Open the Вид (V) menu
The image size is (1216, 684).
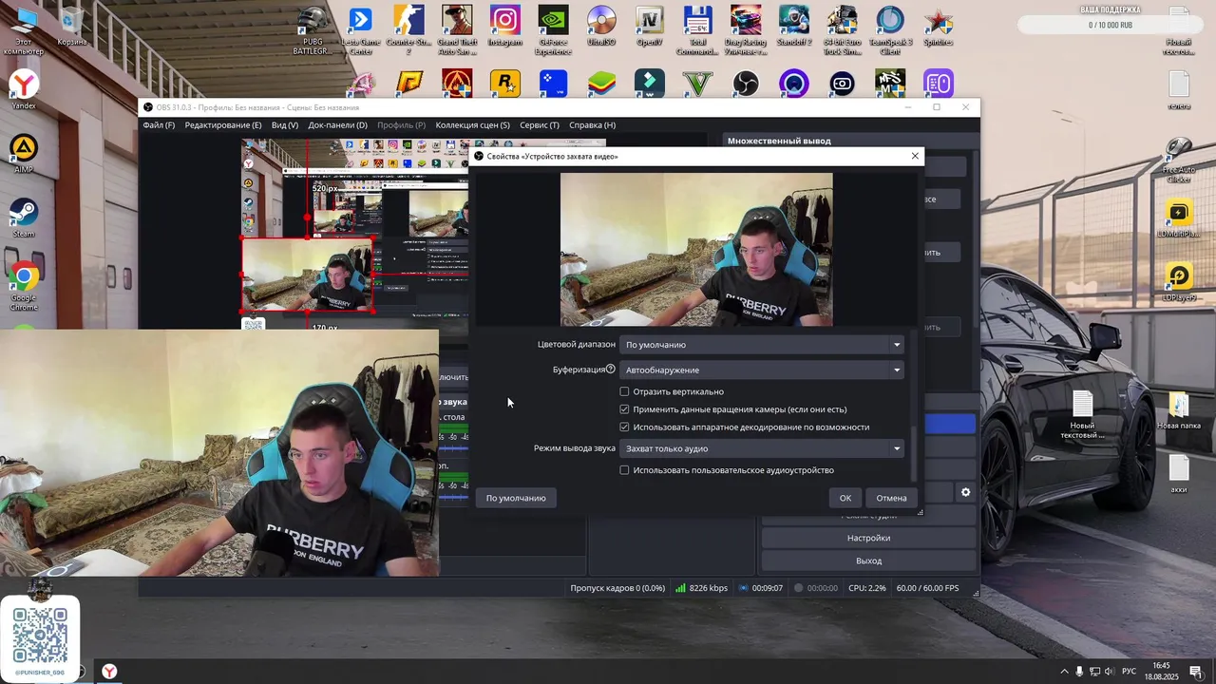(285, 125)
